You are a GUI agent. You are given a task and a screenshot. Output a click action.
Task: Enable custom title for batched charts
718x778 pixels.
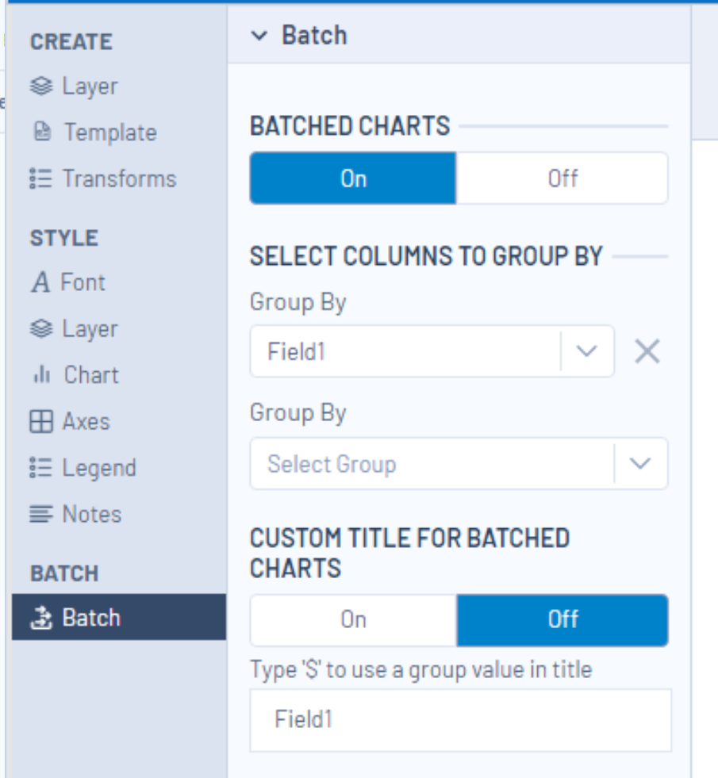click(352, 619)
